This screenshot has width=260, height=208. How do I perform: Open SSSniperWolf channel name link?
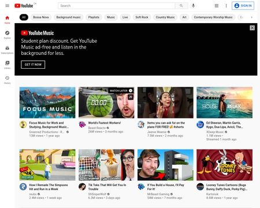[97, 194]
